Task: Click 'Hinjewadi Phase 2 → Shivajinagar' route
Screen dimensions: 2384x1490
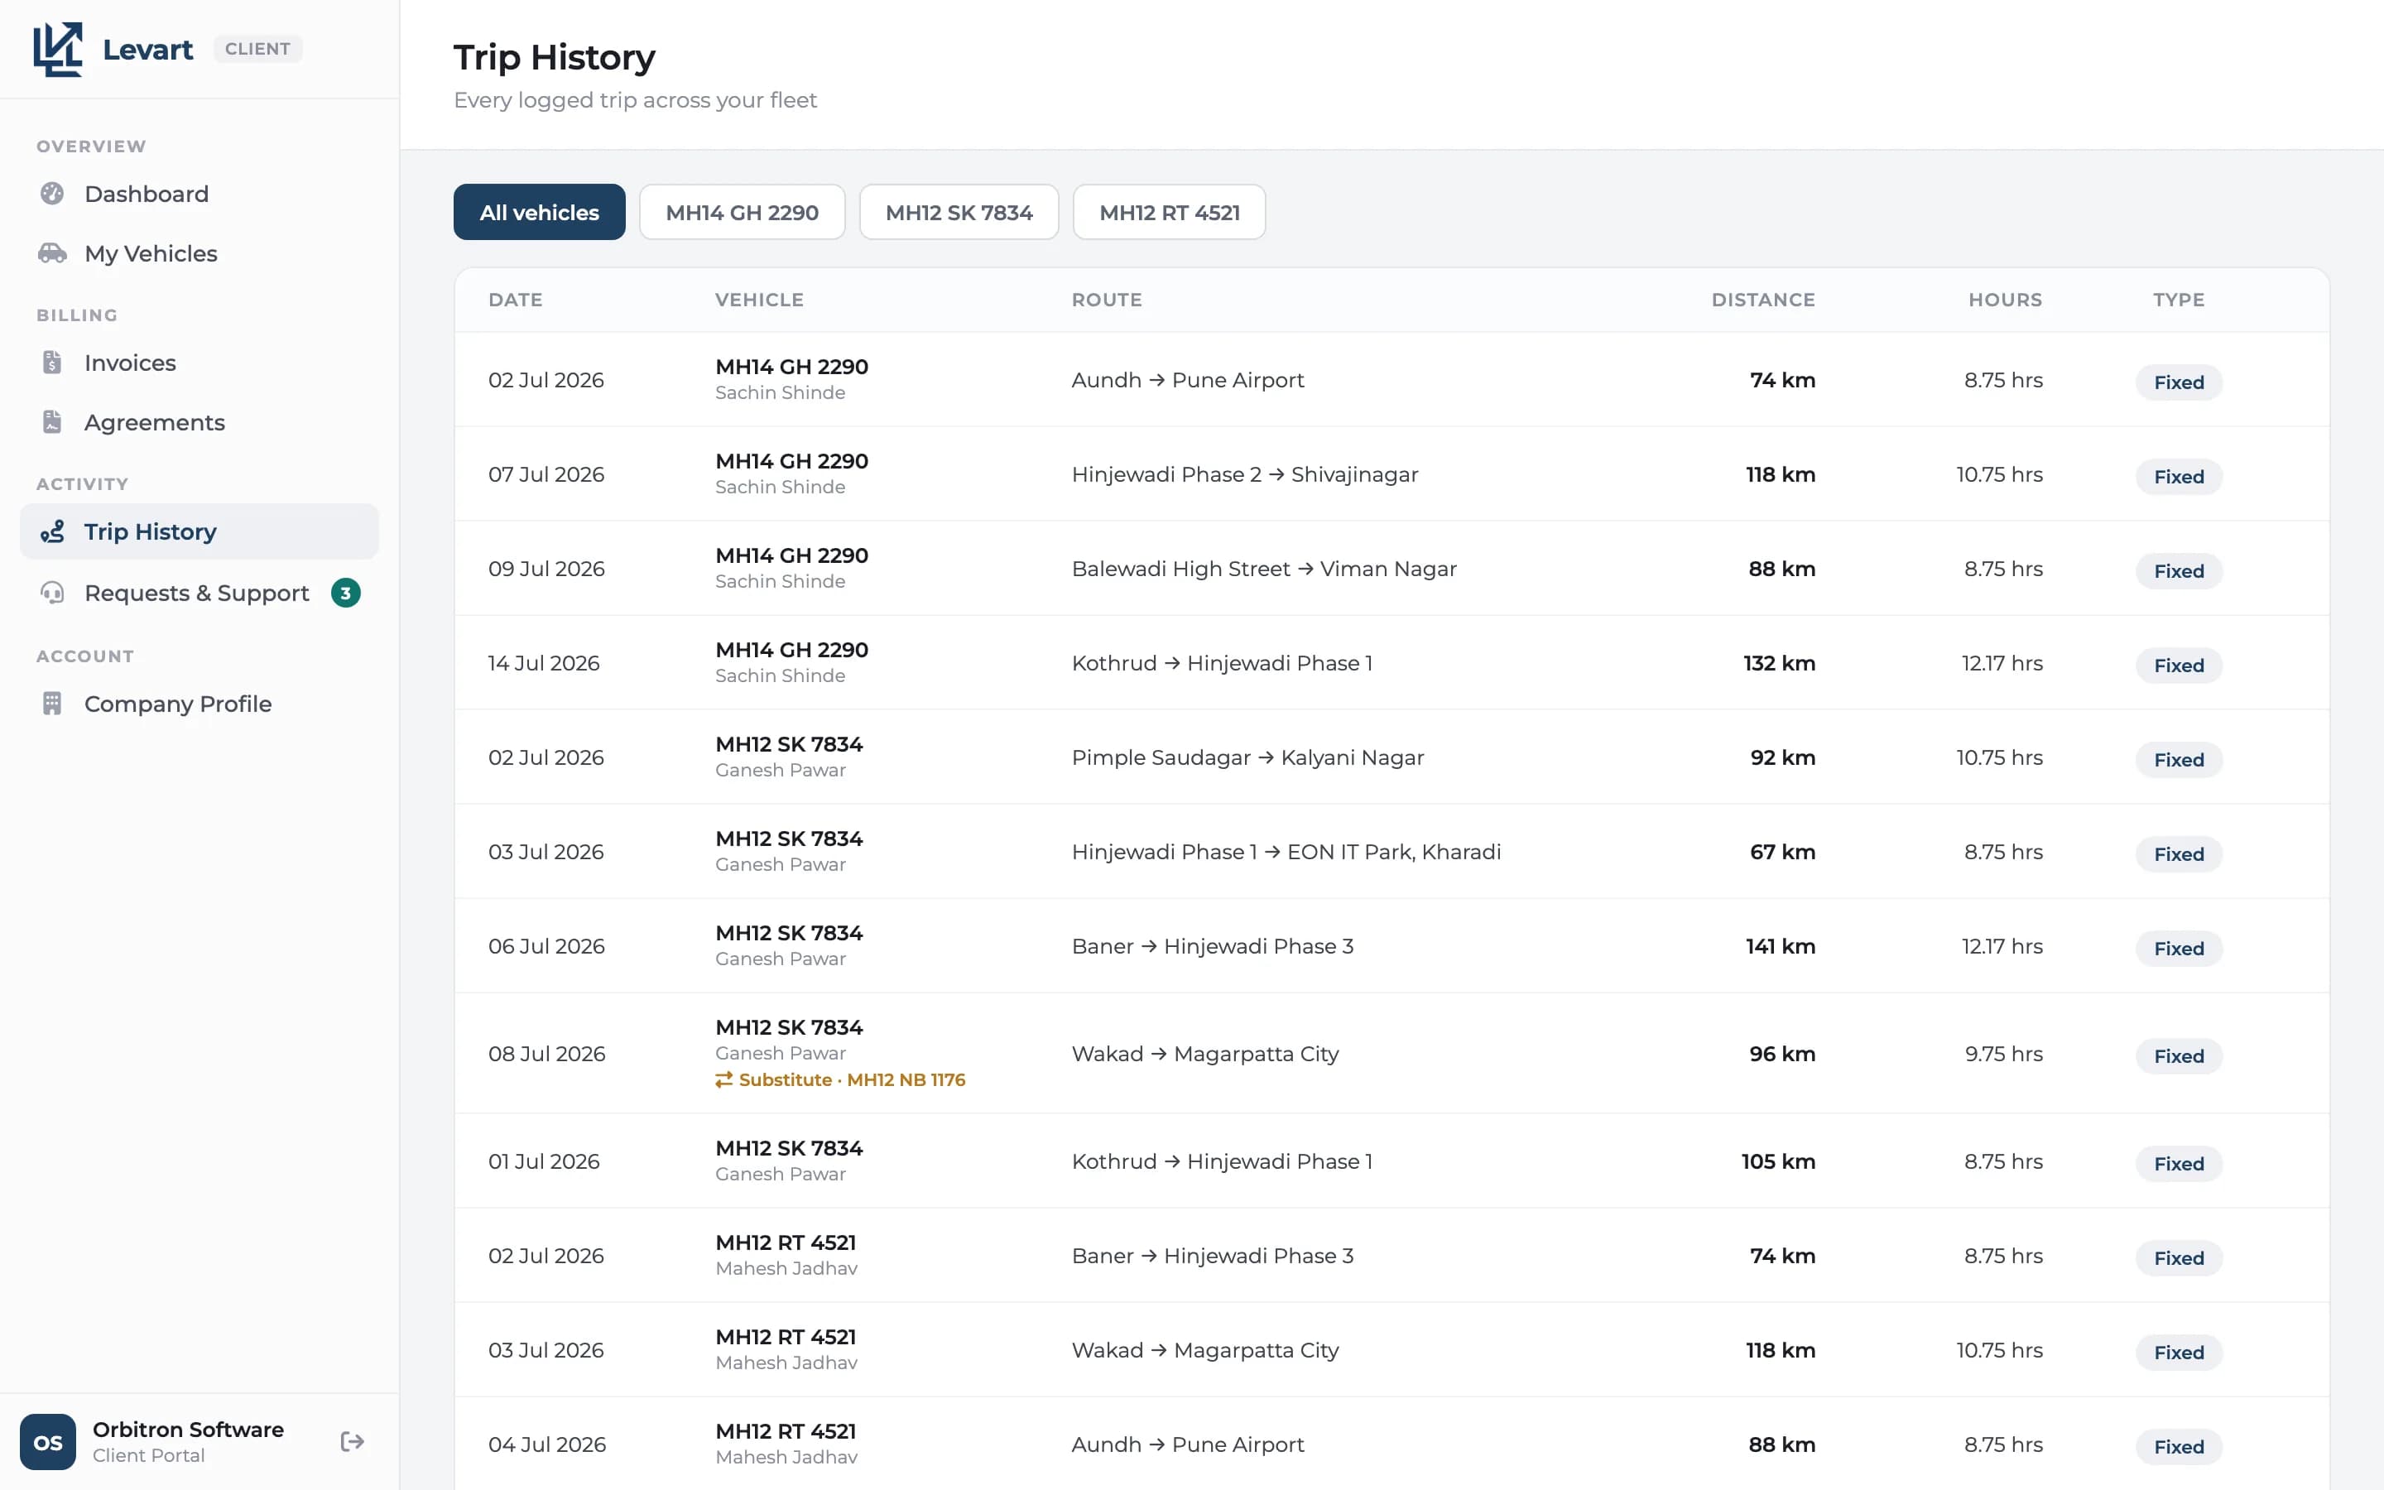Action: pyautogui.click(x=1245, y=475)
